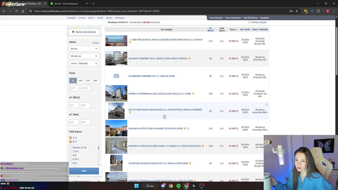This screenshot has width=338, height=190.
Task: Open a new browser tab
Action: coord(93,3)
